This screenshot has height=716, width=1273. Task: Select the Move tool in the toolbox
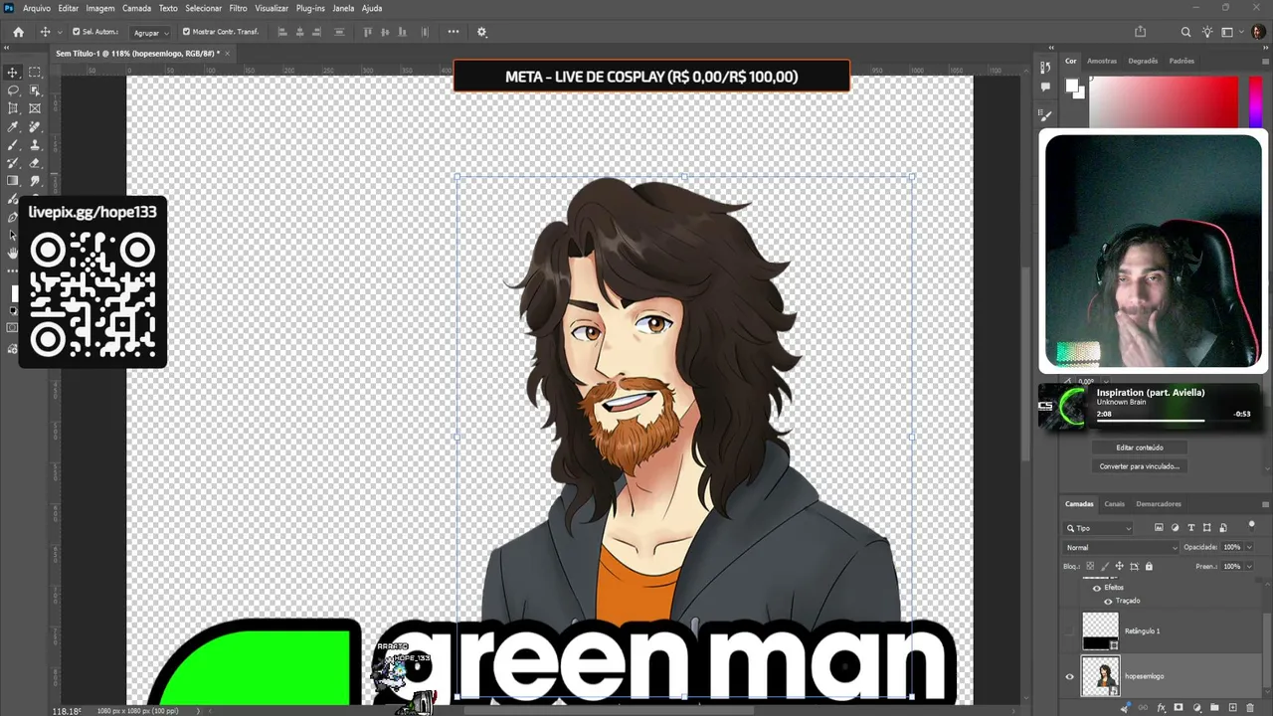click(x=13, y=73)
